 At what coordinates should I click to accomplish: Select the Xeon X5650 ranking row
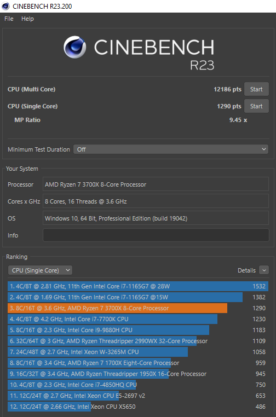(x=138, y=407)
